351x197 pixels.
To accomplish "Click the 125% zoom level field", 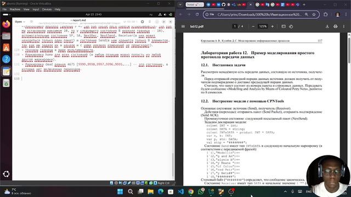I will pyautogui.click(x=263, y=26).
